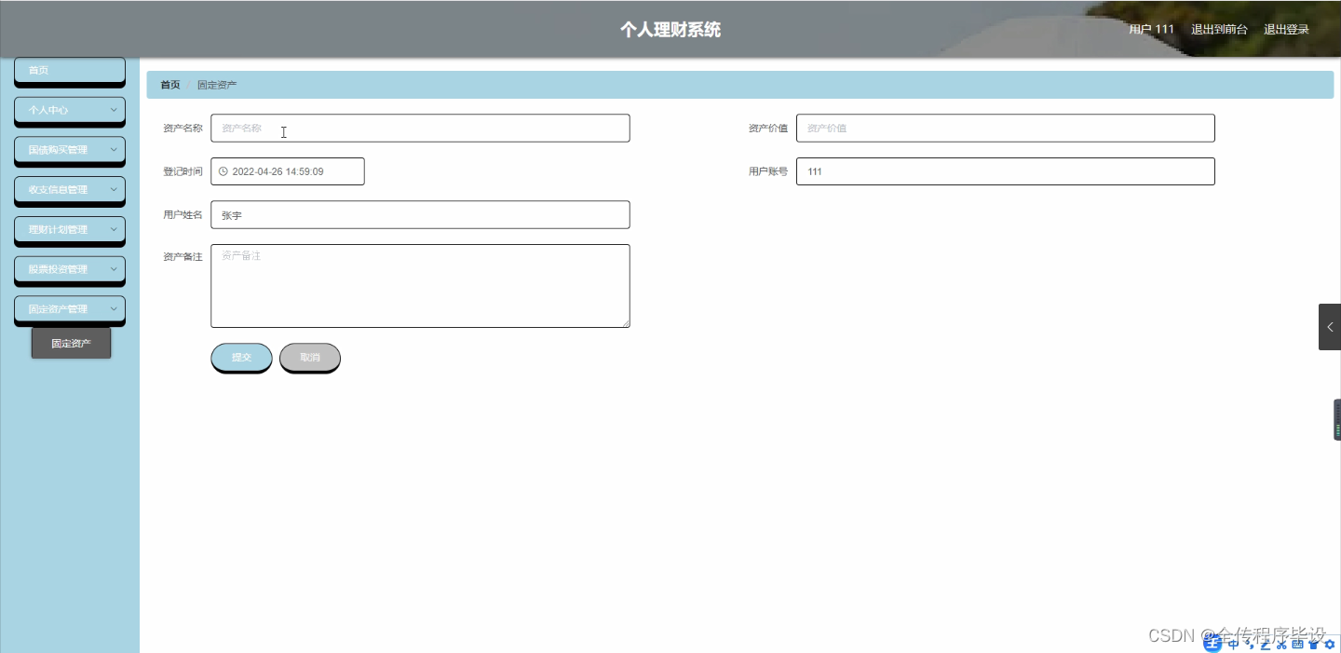
Task: Click the blue IME logo icon
Action: [x=1212, y=644]
